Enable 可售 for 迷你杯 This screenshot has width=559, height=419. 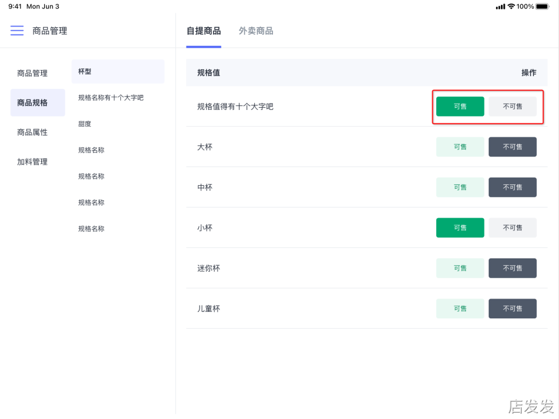point(460,268)
